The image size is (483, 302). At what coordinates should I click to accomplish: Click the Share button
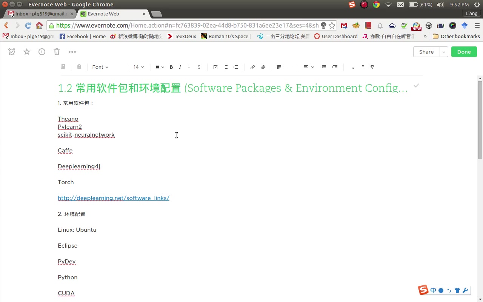tap(426, 52)
